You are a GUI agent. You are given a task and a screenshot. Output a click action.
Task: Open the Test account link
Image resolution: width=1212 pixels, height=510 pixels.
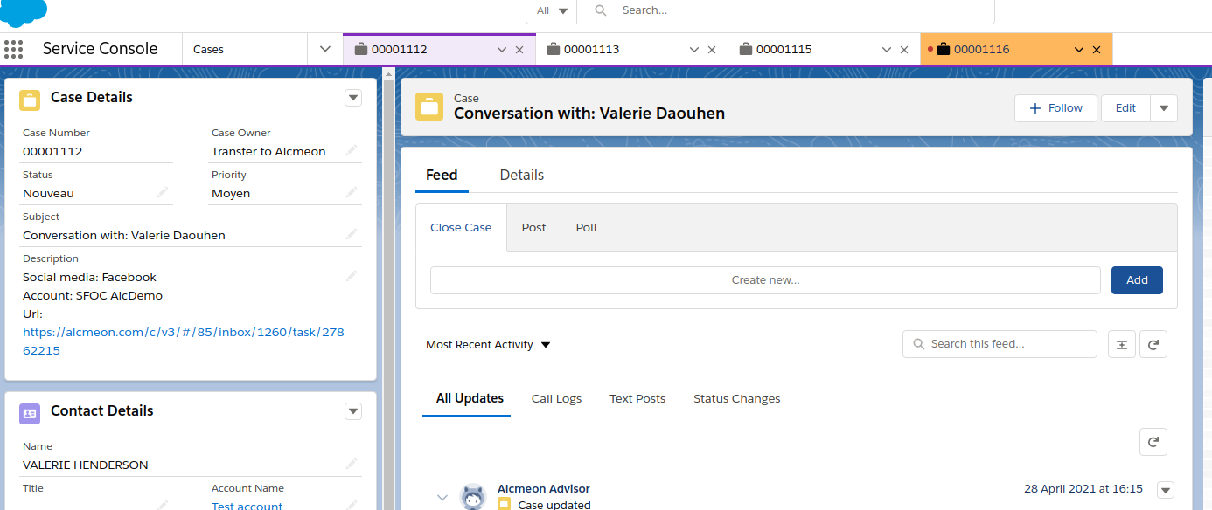247,505
